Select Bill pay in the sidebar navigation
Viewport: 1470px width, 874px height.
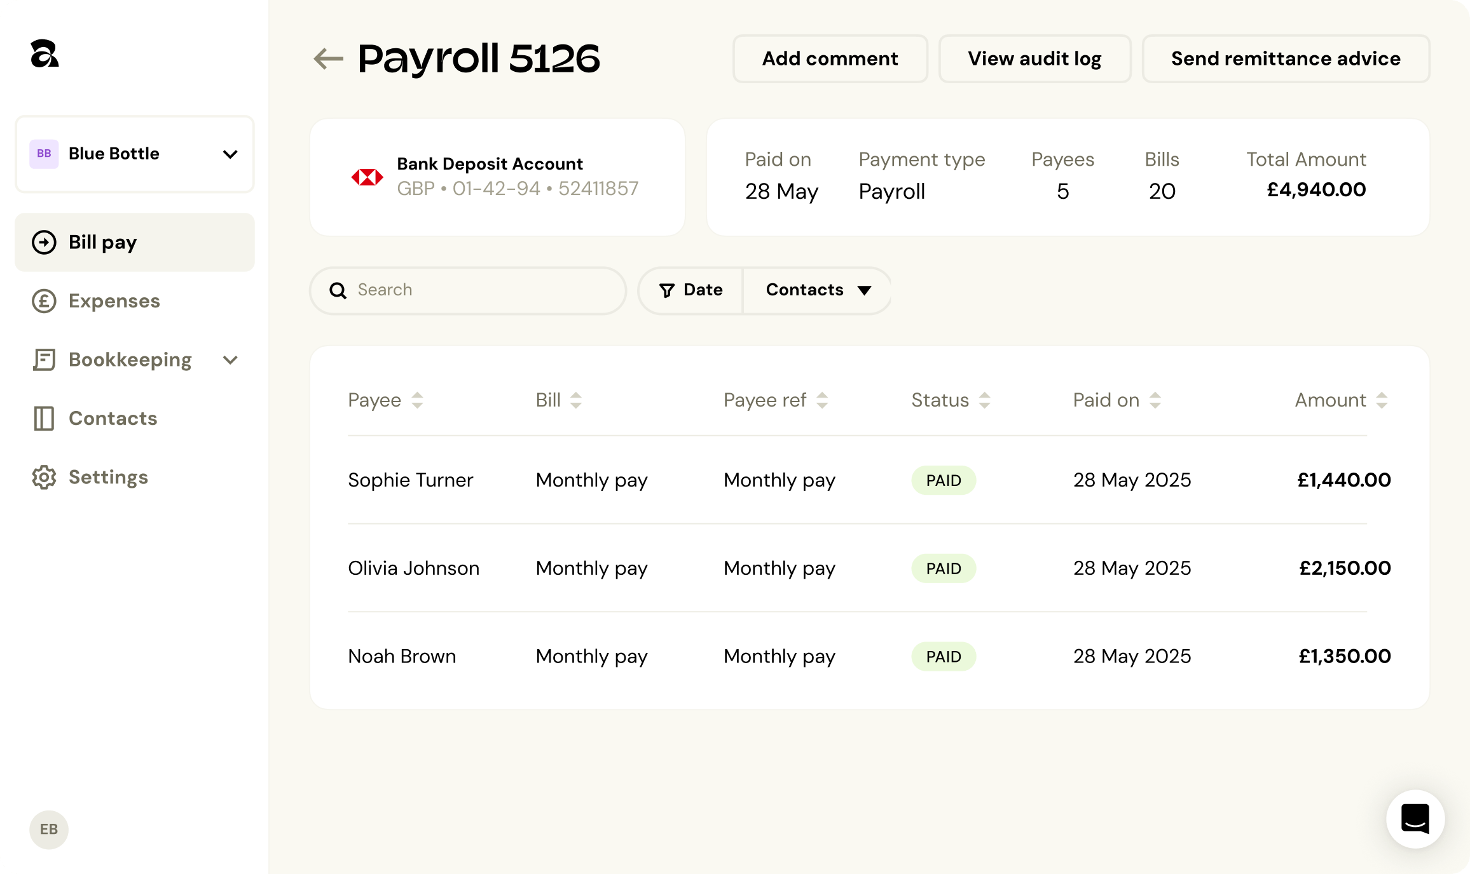click(102, 243)
